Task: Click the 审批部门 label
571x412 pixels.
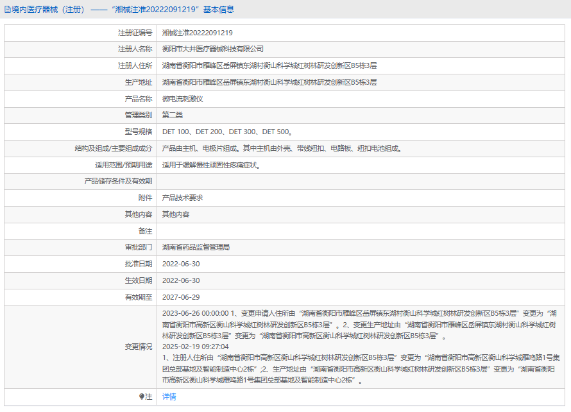Action: coord(139,247)
